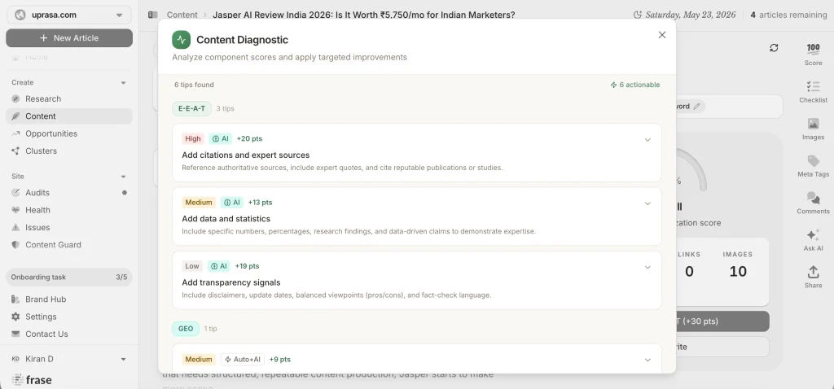Go to Issues in the sidebar

point(37,227)
